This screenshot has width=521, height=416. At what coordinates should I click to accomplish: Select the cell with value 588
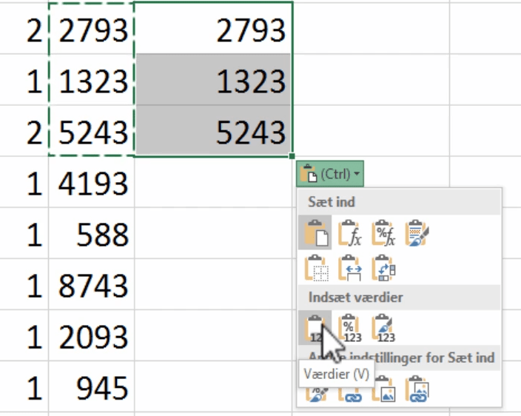tap(93, 234)
